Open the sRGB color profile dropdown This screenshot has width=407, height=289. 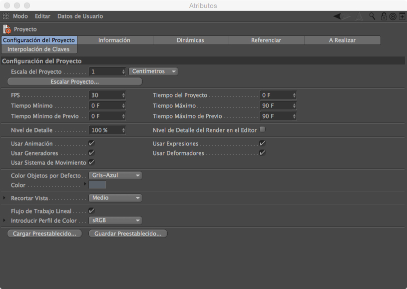pos(115,220)
